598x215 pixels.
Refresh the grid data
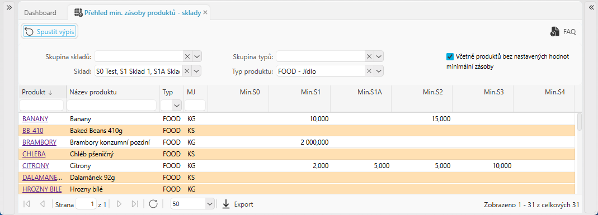(153, 204)
